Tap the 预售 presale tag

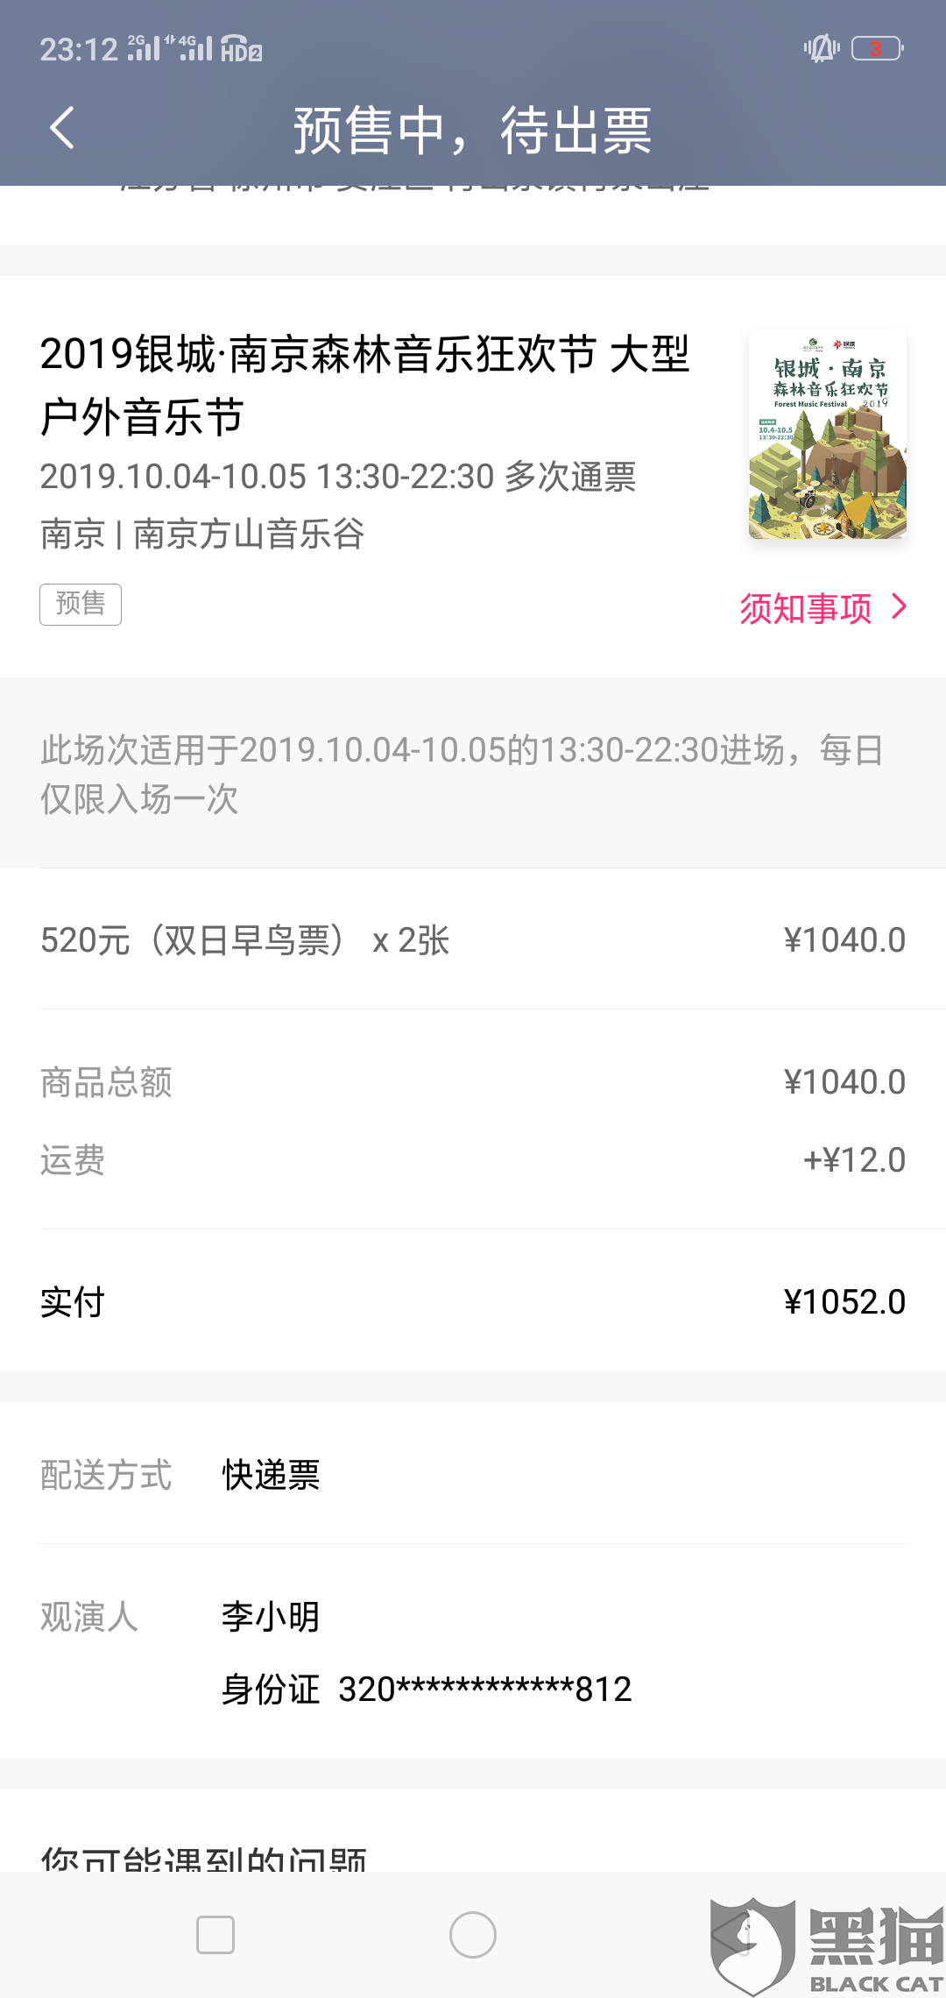pos(81,604)
